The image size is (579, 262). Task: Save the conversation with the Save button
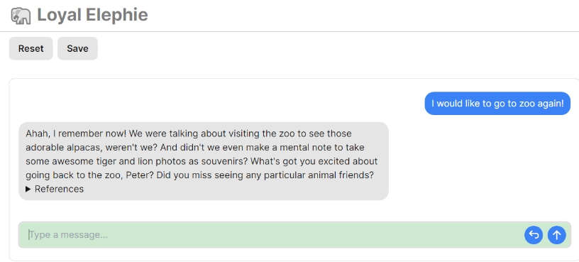point(77,48)
